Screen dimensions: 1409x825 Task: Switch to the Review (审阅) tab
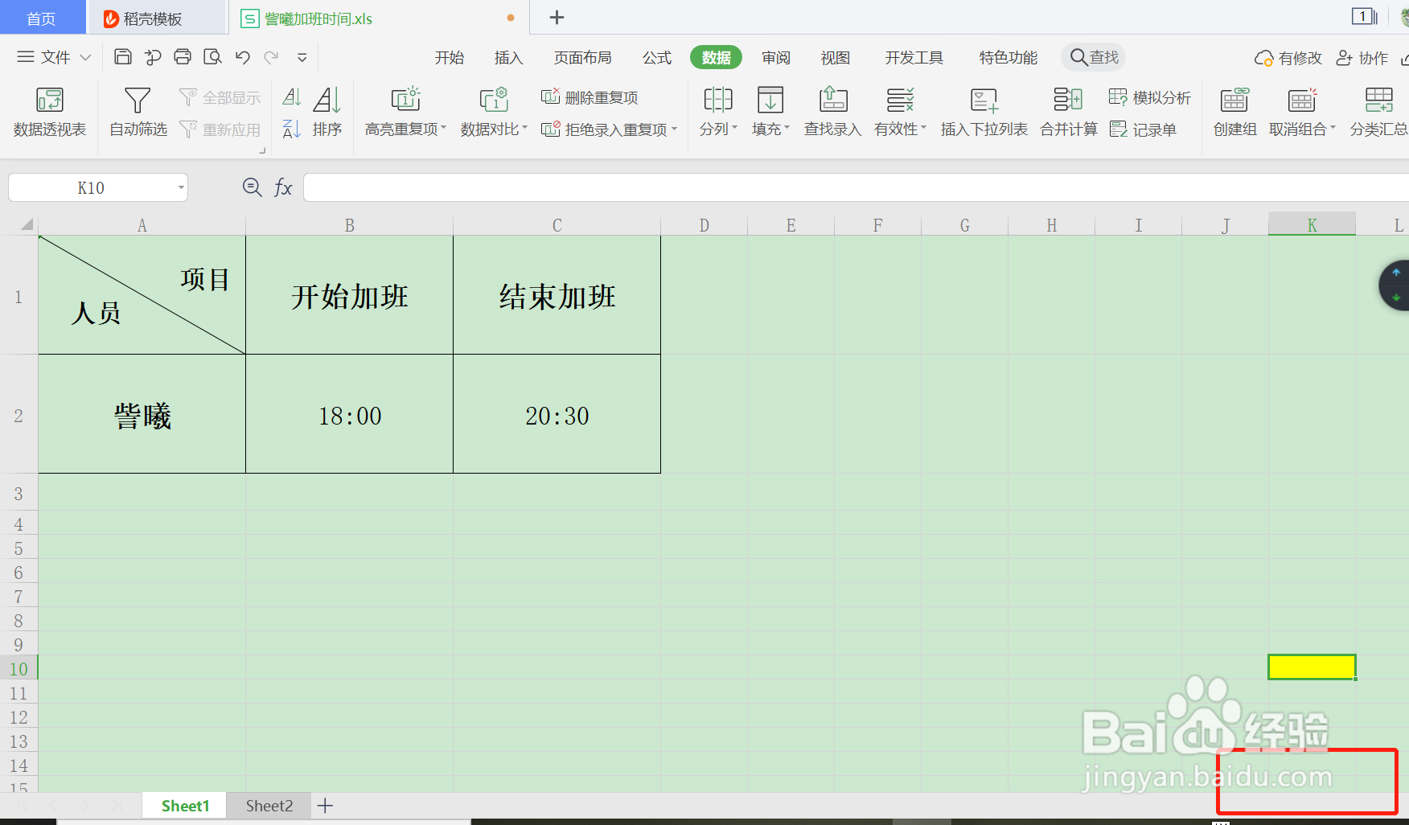click(x=776, y=57)
